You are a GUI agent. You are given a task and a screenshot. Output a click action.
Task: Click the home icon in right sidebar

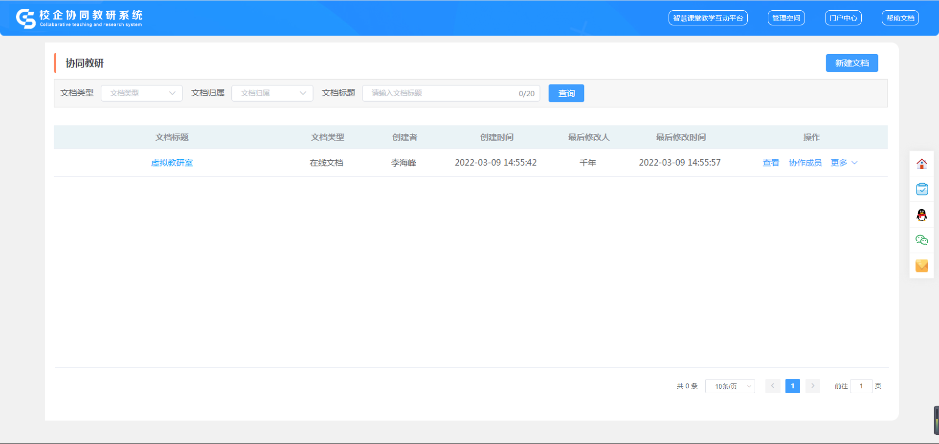[x=921, y=164]
